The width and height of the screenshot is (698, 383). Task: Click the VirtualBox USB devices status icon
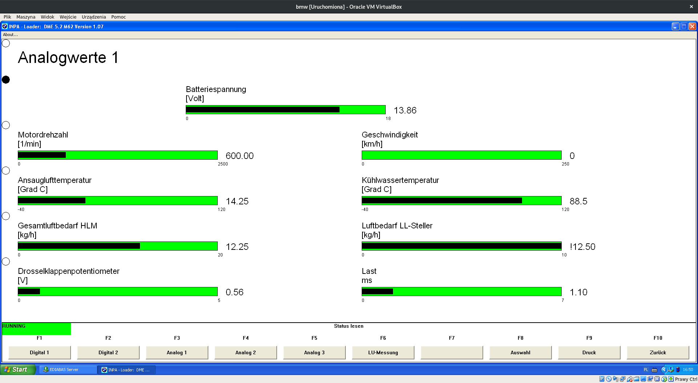coord(630,379)
